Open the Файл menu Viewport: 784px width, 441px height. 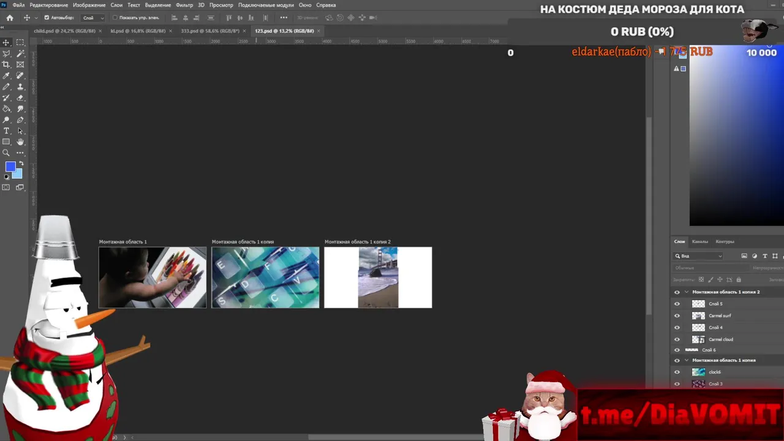pyautogui.click(x=18, y=5)
